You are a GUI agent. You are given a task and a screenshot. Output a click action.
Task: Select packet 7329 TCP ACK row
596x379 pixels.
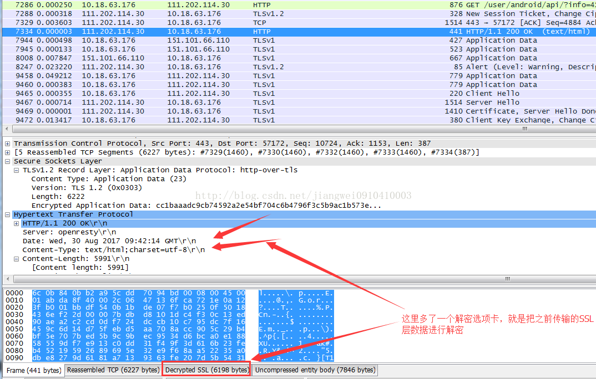[299, 23]
